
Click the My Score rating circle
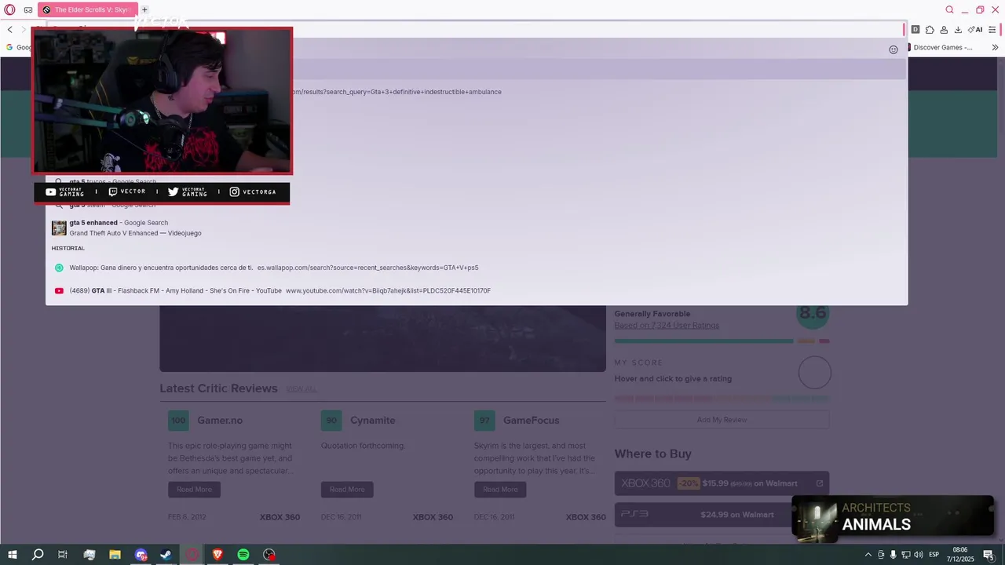pyautogui.click(x=814, y=373)
